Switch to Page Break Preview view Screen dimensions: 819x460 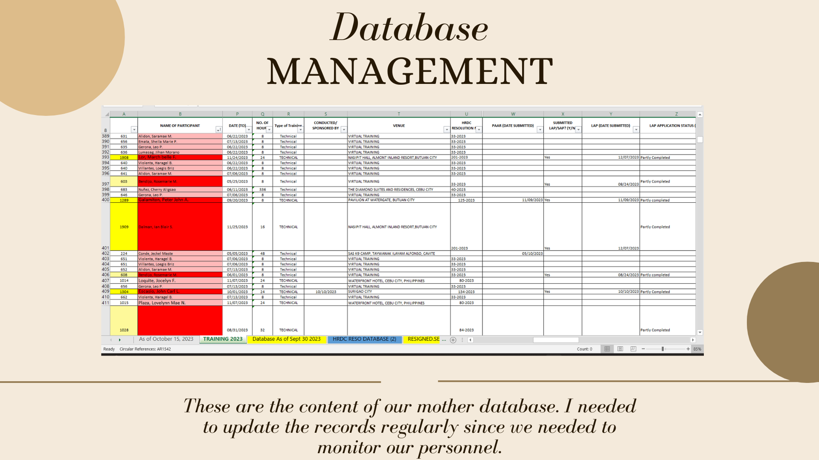coord(633,349)
